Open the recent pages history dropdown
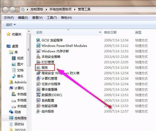The height and width of the screenshot is (131, 156). tap(18, 10)
